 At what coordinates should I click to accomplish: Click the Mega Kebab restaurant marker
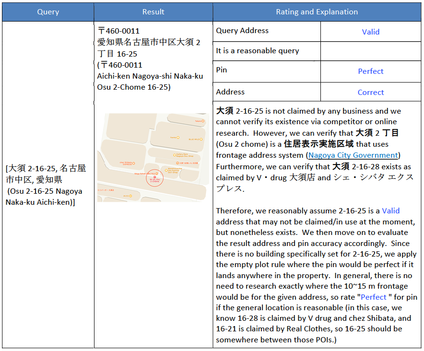(156, 173)
